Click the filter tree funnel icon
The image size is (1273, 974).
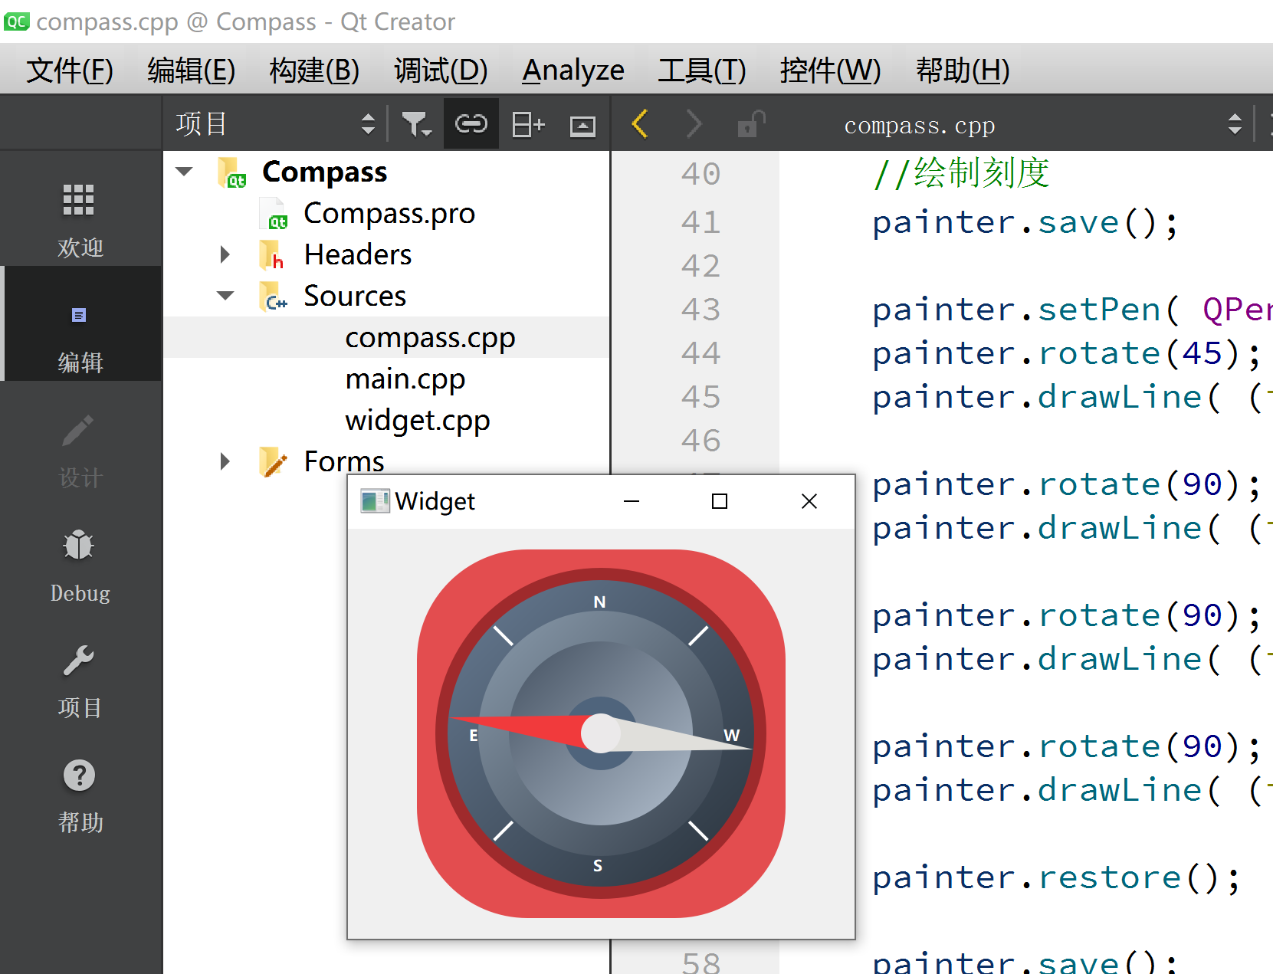(x=416, y=124)
